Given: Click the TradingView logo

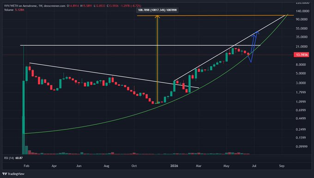Looking at the screenshot, I should (x=13, y=174).
